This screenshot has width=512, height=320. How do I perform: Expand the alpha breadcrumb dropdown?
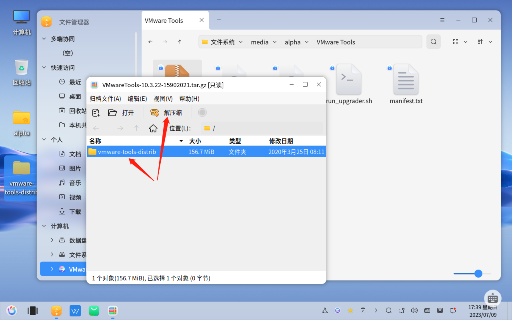click(x=307, y=42)
